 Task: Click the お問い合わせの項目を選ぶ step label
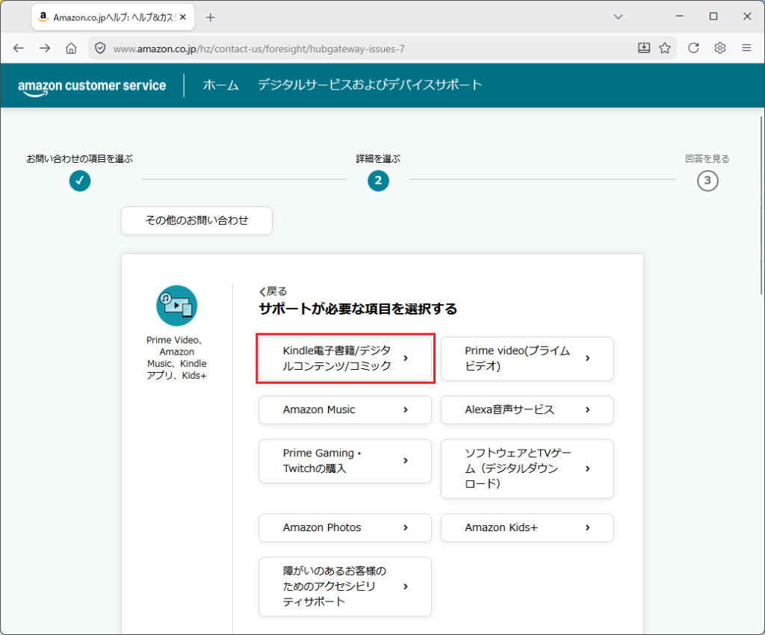coord(79,158)
